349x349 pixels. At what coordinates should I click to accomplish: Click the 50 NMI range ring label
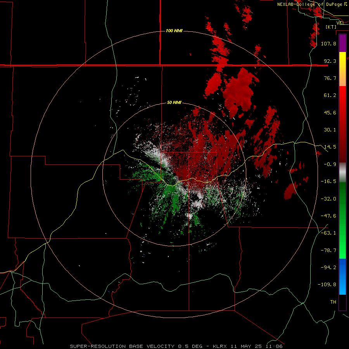(174, 102)
